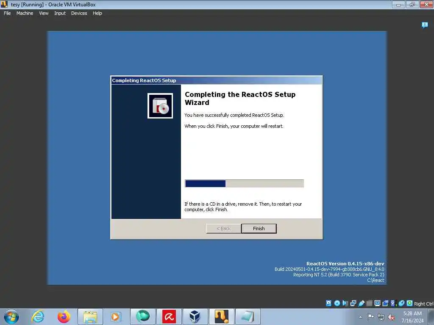
Task: Minimize the VirtualBox window
Action: pos(398,4)
